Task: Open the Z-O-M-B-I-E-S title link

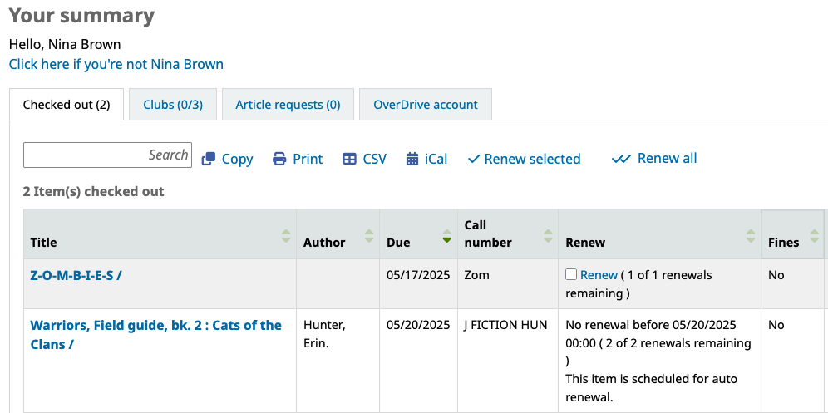Action: point(76,275)
